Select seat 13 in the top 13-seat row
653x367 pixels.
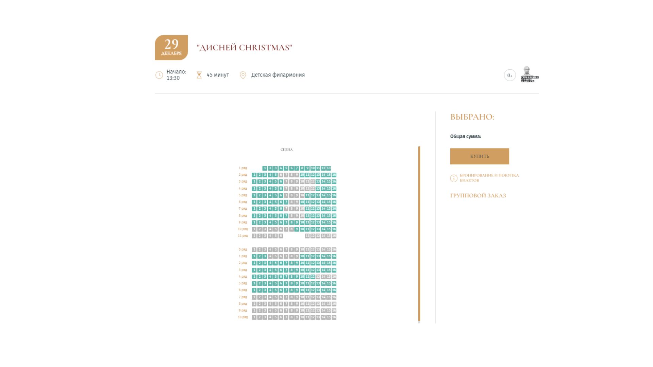[x=329, y=168]
